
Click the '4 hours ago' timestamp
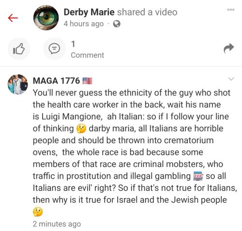coord(84,24)
